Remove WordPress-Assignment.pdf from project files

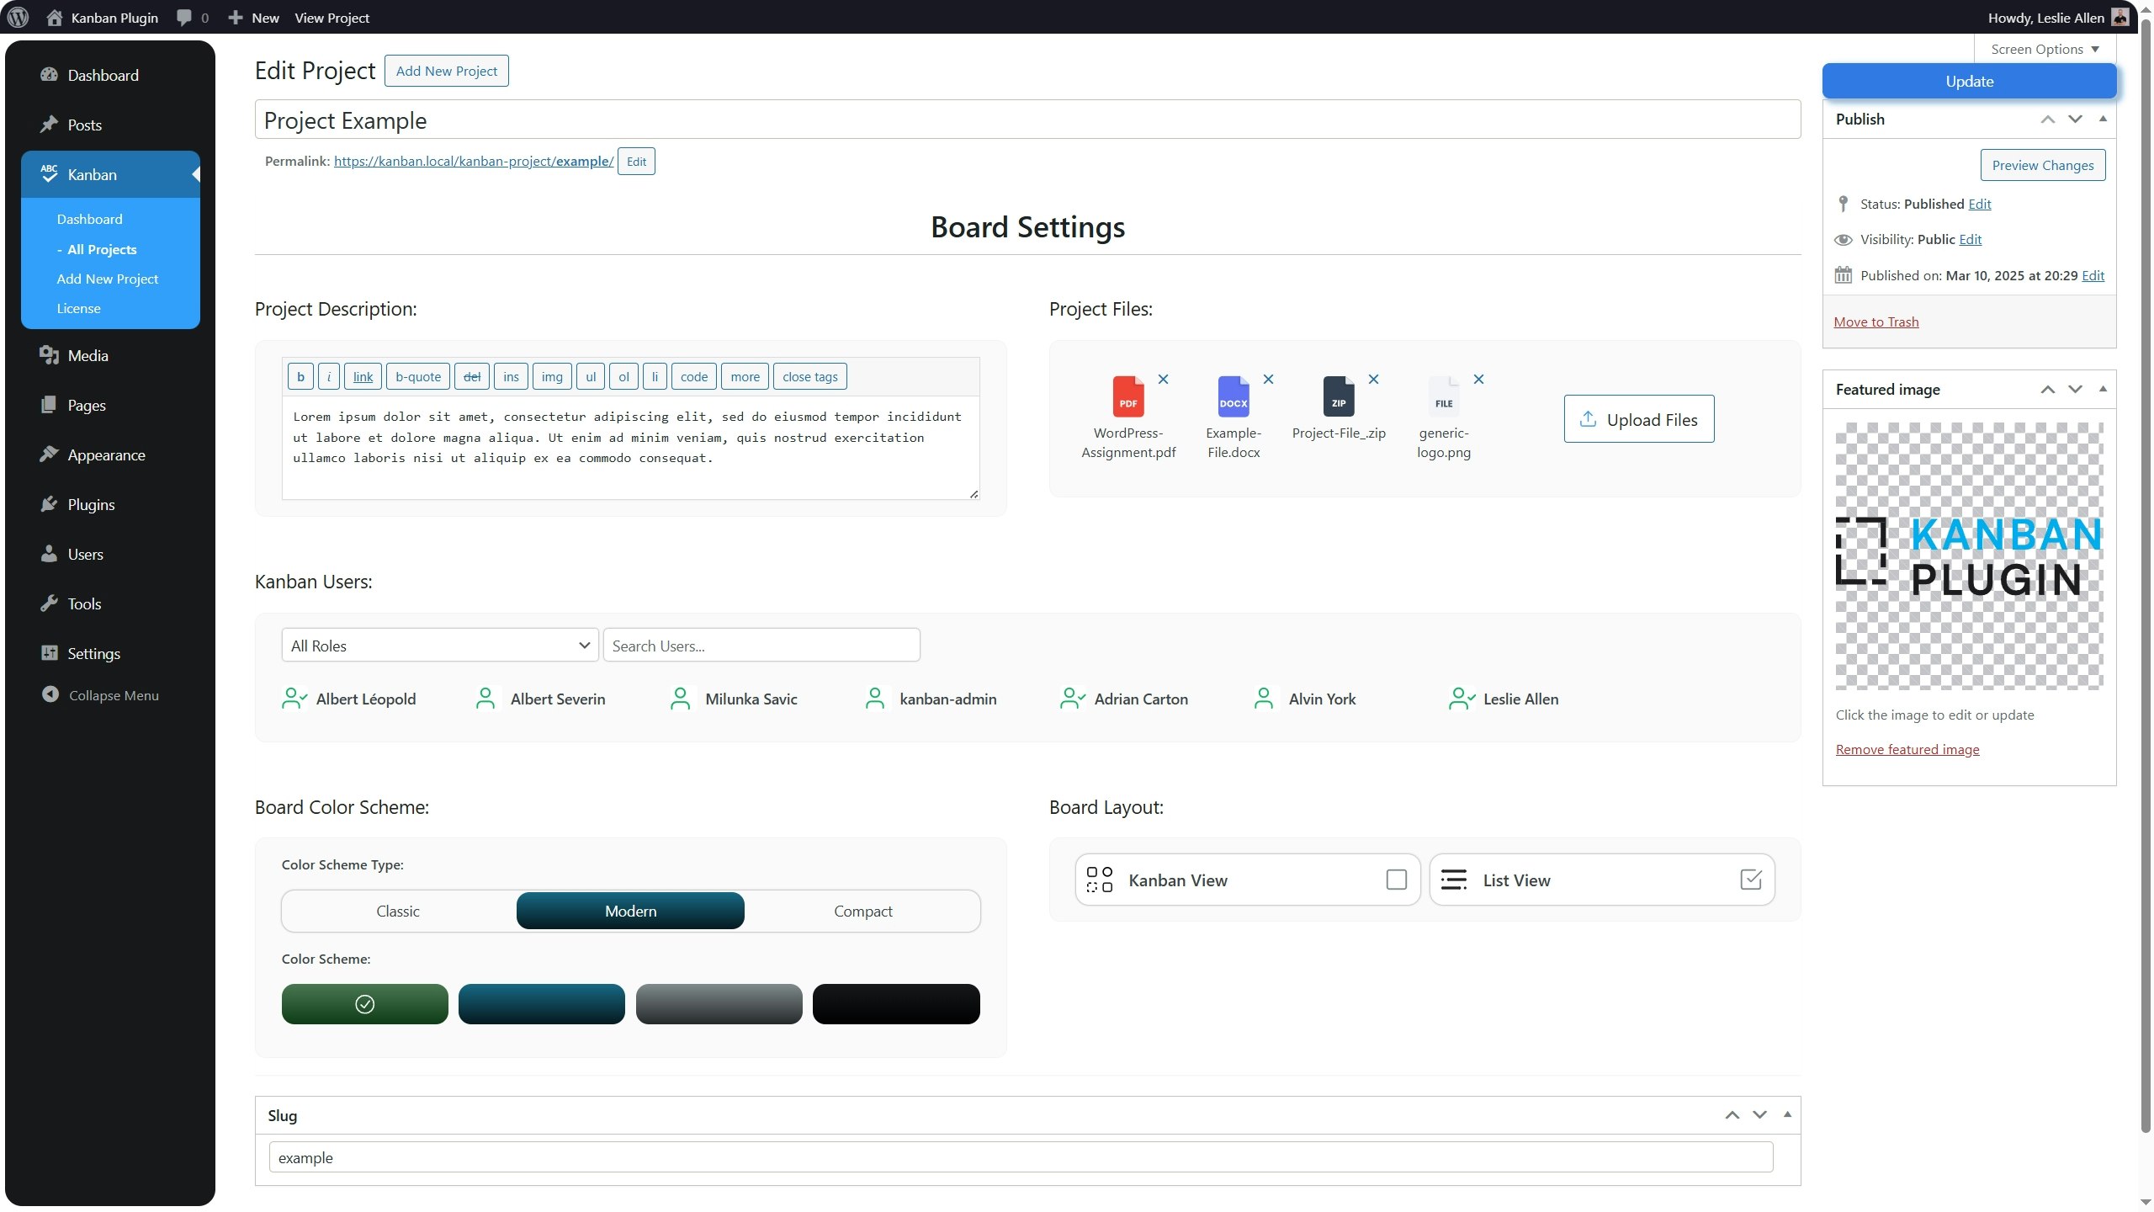click(1165, 380)
